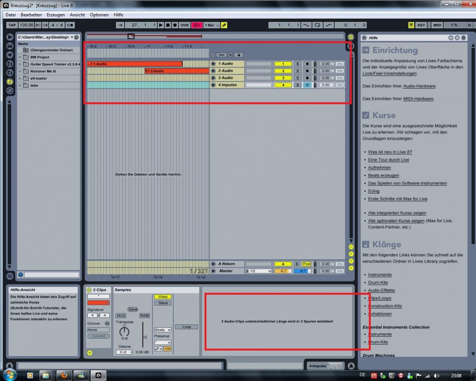Show or hide Track Delay section

point(351,268)
